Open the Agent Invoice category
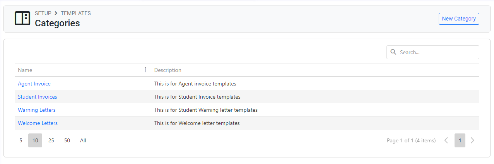494x164 pixels. (x=34, y=84)
